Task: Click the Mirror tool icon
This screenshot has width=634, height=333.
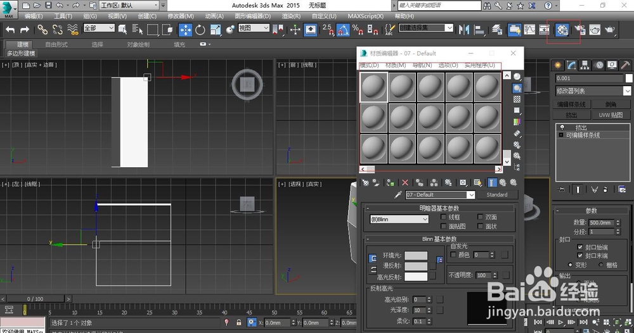Action: click(464, 30)
